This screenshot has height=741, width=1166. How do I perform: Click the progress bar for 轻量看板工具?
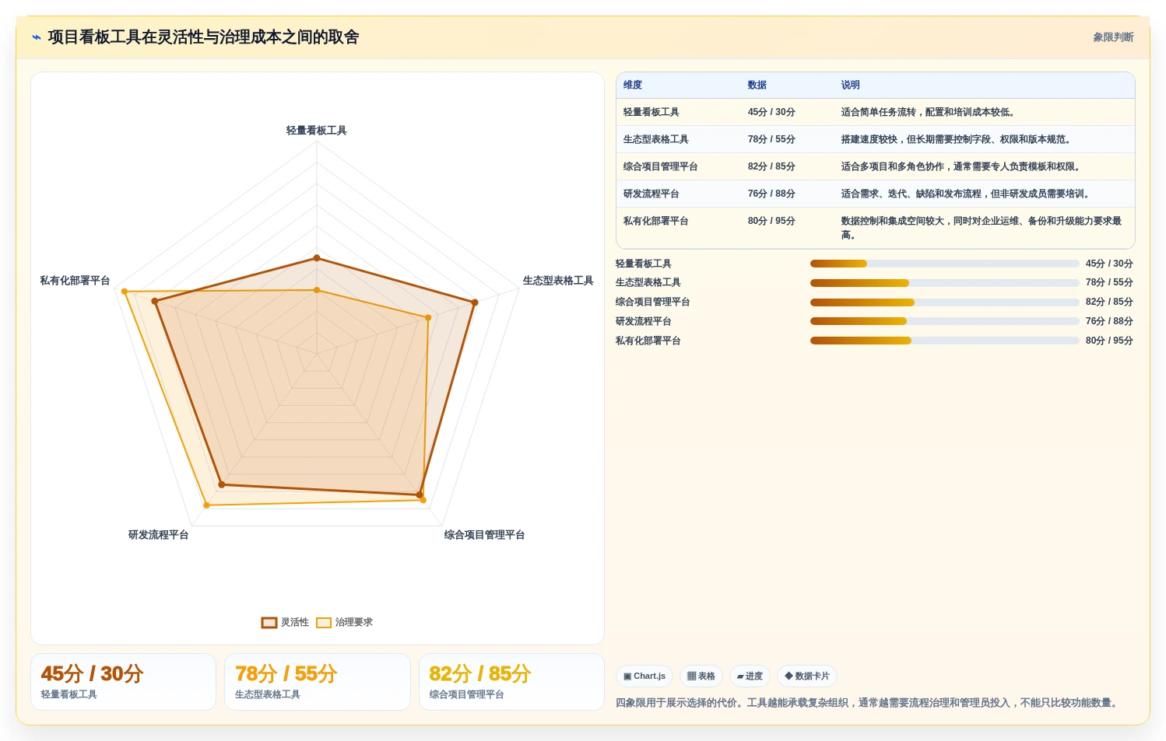pos(945,264)
